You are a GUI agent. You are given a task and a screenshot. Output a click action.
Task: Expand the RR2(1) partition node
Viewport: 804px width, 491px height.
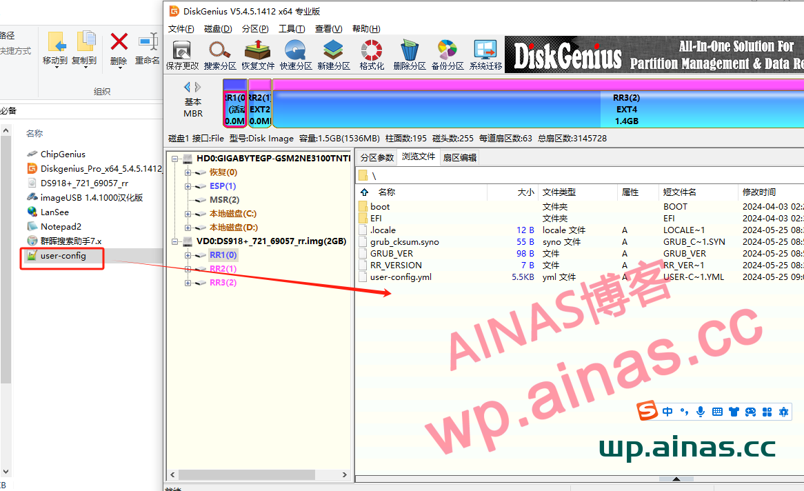click(188, 270)
